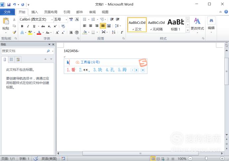Apply yellow text highlight color
The image size is (229, 161).
point(30,33)
